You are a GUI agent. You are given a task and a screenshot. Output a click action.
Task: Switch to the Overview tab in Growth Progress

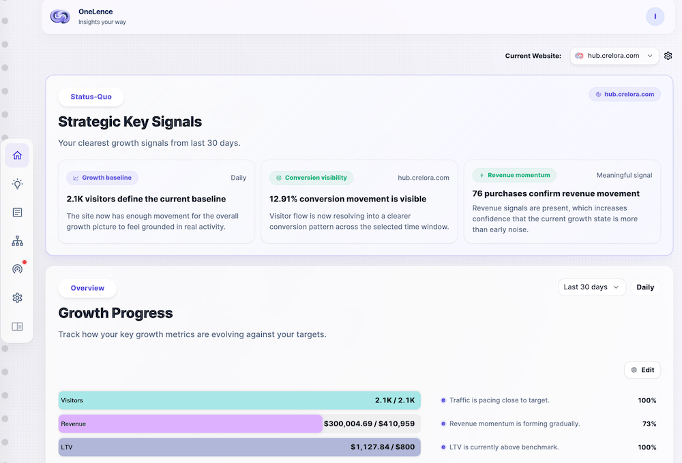[87, 288]
